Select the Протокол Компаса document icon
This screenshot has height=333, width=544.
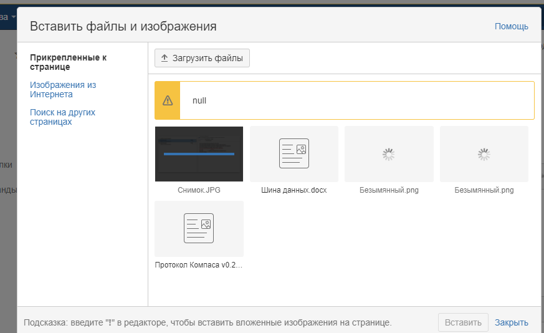[x=199, y=228]
